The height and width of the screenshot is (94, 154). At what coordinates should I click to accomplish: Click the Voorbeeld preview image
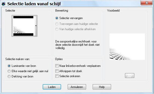click(127, 46)
